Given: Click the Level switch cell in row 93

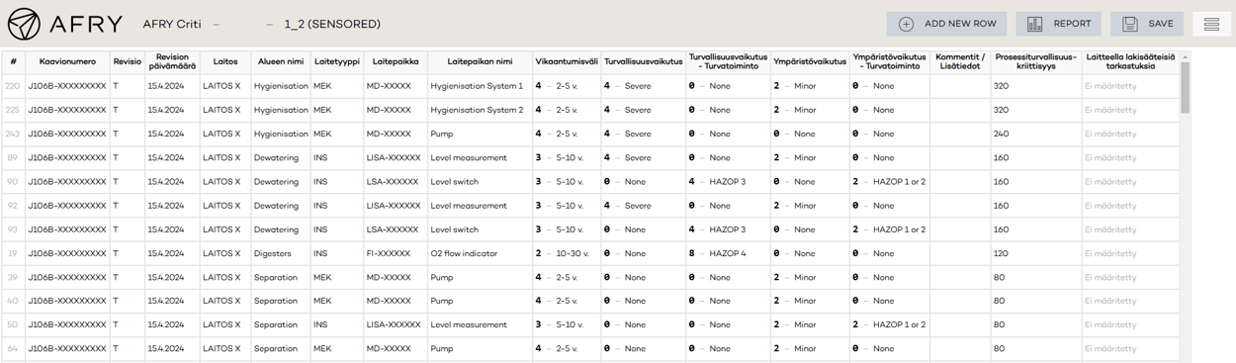Looking at the screenshot, I should pos(481,229).
